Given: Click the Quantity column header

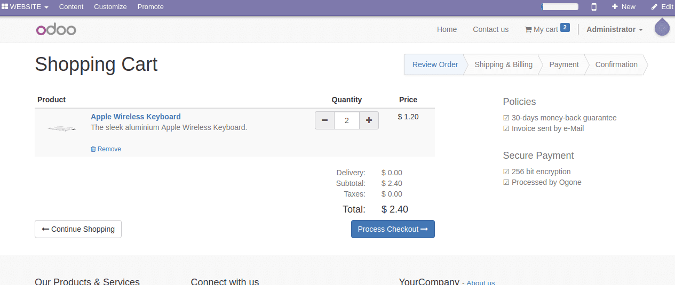Looking at the screenshot, I should point(347,100).
